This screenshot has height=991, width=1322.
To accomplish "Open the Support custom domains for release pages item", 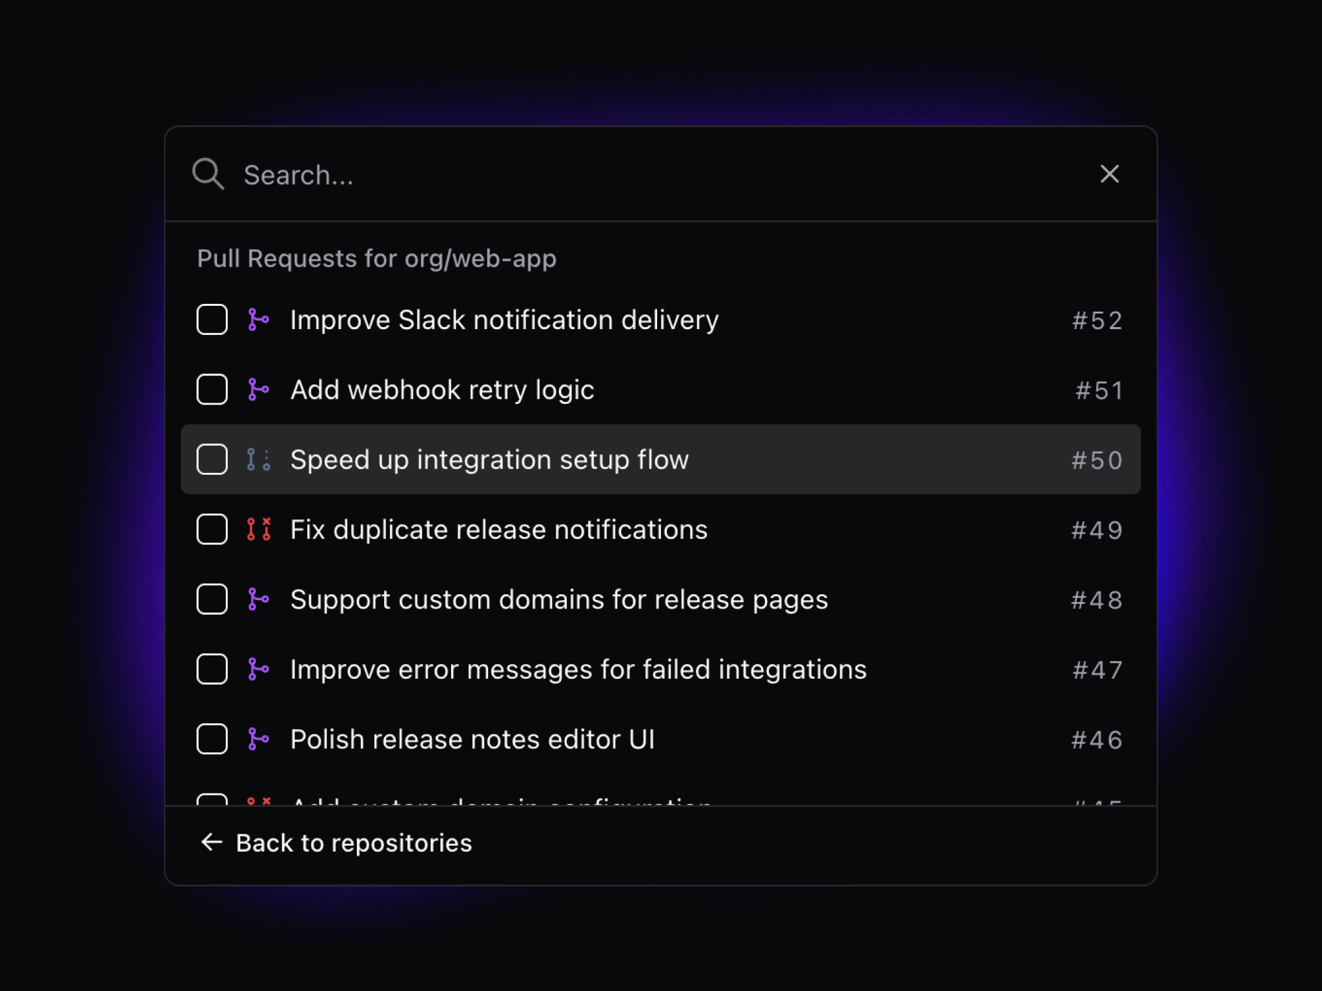I will [x=558, y=600].
